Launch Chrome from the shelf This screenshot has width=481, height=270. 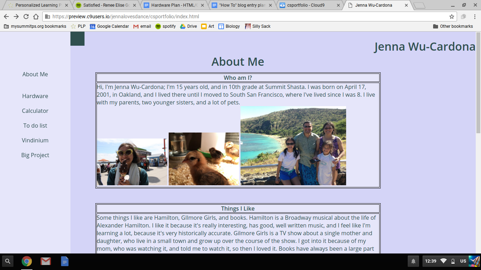pyautogui.click(x=27, y=261)
